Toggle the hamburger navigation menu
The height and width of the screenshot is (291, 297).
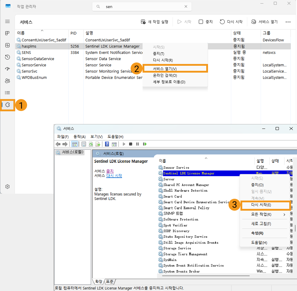[8, 22]
